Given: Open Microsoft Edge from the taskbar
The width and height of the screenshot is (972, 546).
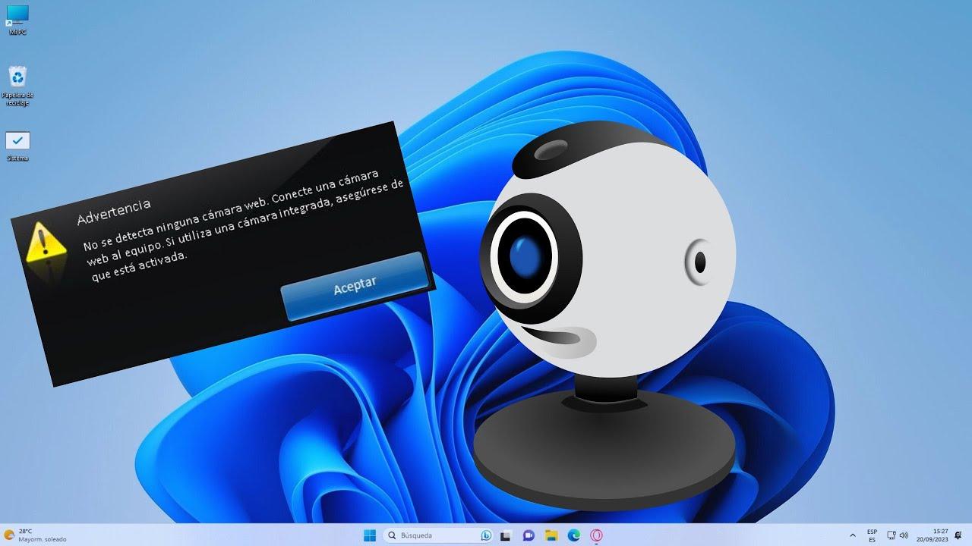Looking at the screenshot, I should pyautogui.click(x=573, y=535).
